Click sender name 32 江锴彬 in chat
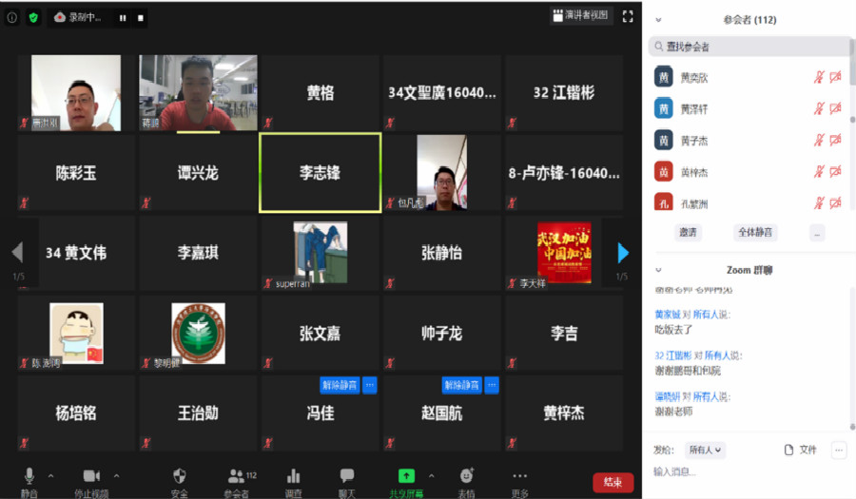856x499 pixels. 673,355
